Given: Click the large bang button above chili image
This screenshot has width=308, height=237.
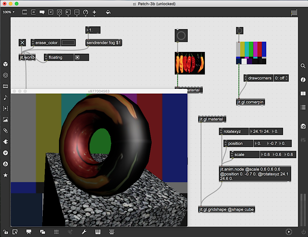Looking at the screenshot, I should pos(181,36).
